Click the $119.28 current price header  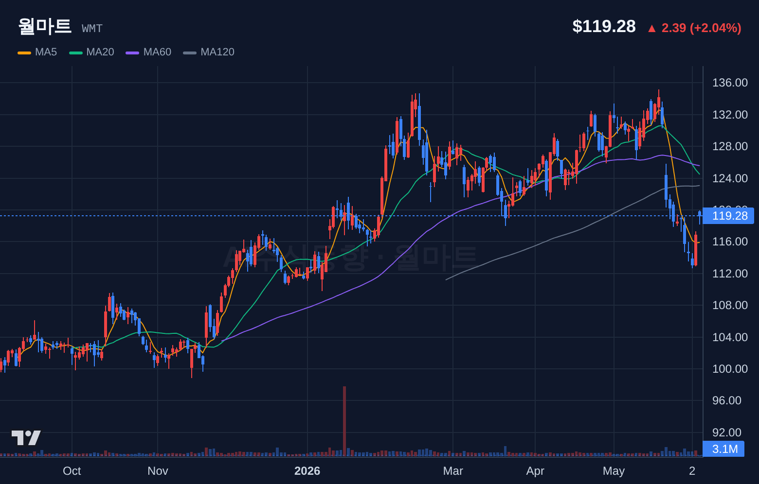click(x=604, y=26)
